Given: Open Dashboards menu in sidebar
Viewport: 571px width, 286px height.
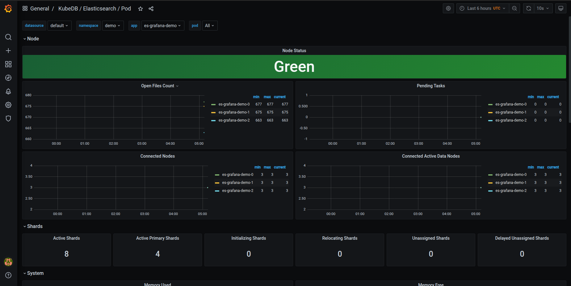Looking at the screenshot, I should 8,64.
